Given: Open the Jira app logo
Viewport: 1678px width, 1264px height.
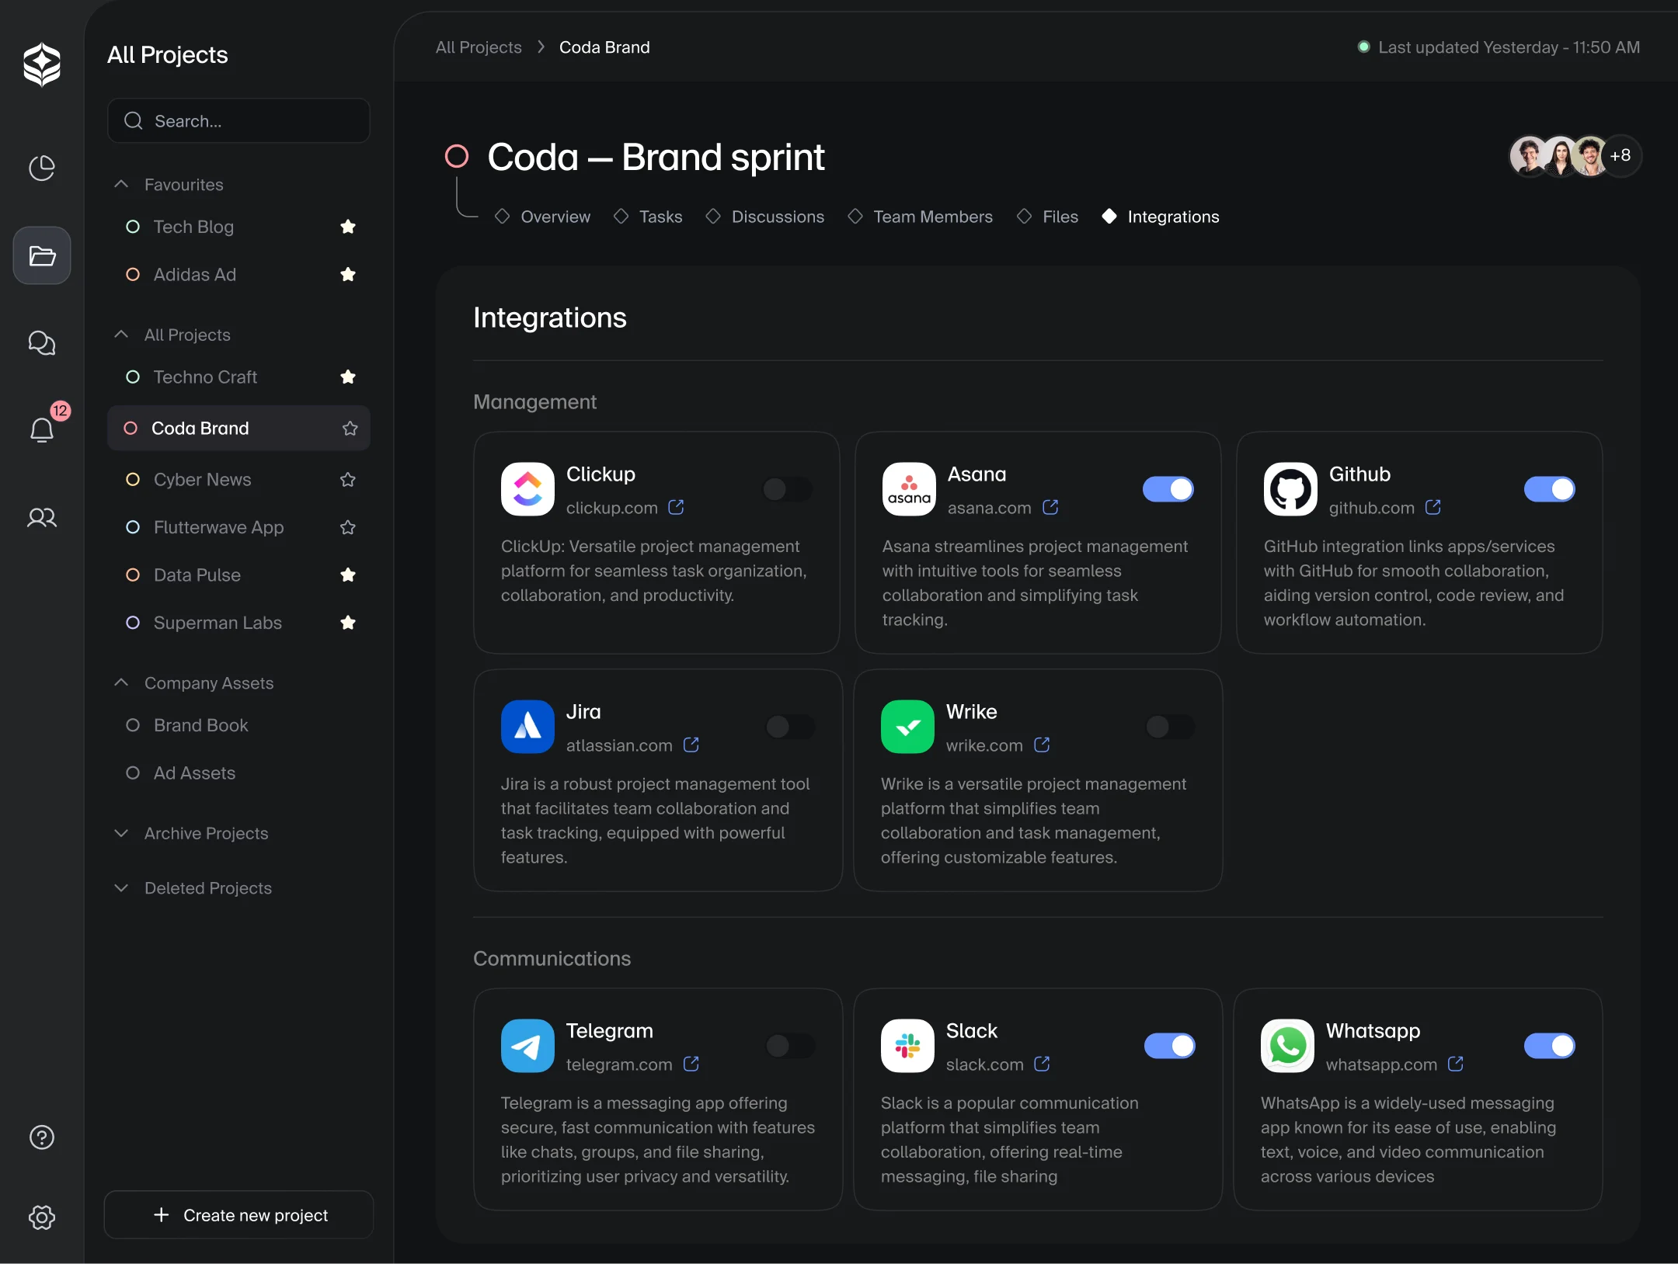Looking at the screenshot, I should point(527,727).
